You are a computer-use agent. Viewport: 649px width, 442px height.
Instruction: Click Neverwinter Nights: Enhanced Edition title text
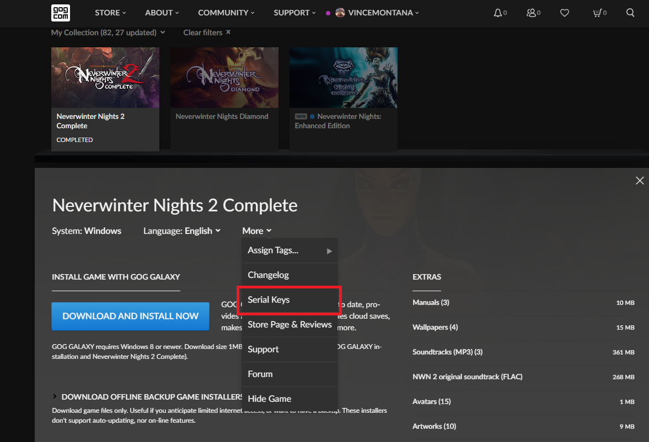338,121
